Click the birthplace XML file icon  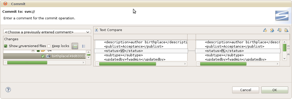48,56
